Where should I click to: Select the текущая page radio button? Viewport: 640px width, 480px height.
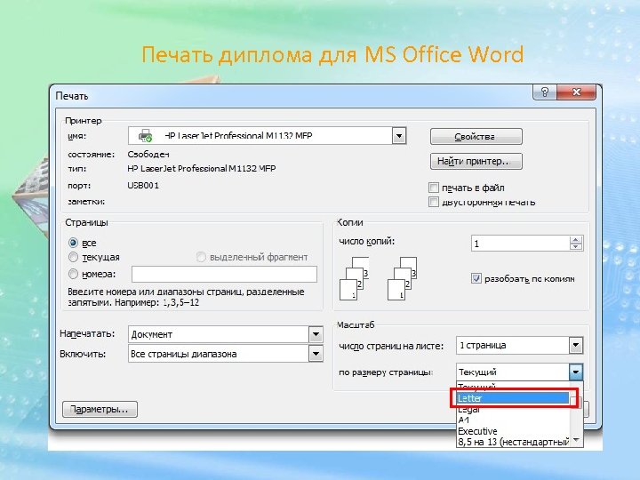pyautogui.click(x=73, y=257)
